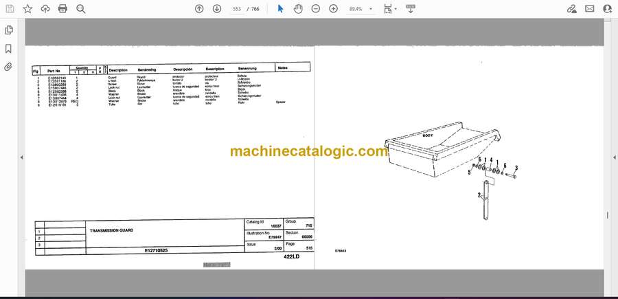The image size is (618, 299).
Task: Click the TRANSMISSION GUARD title text
Action: click(x=111, y=230)
